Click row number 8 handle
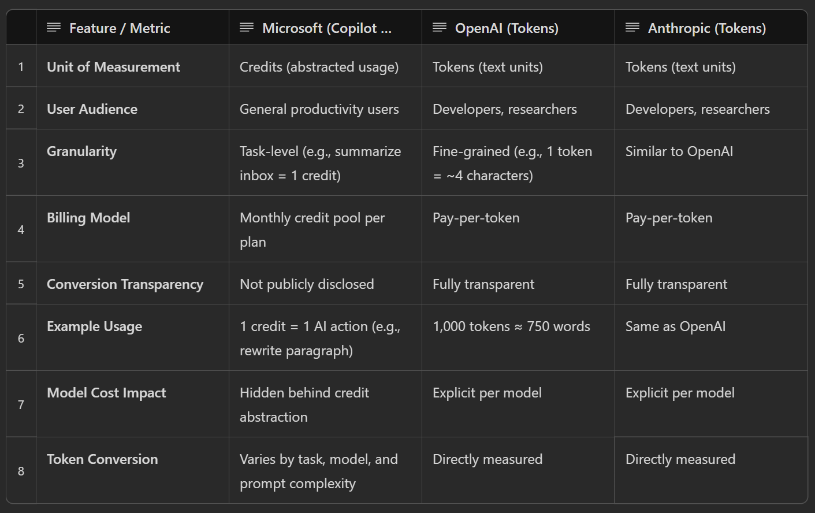 (x=21, y=471)
